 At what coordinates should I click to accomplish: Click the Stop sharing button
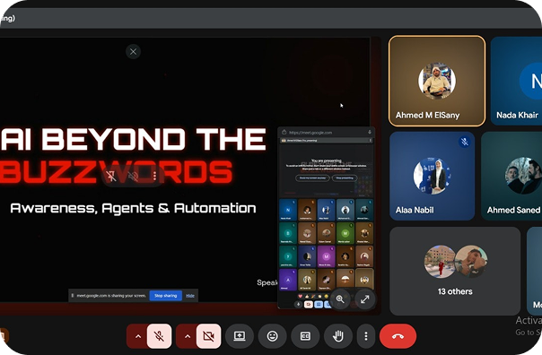pyautogui.click(x=166, y=296)
